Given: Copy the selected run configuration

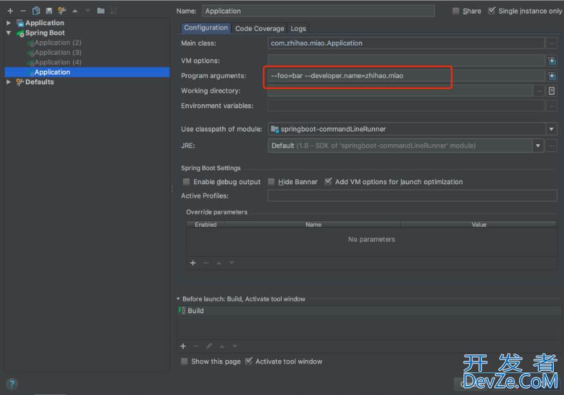Looking at the screenshot, I should pyautogui.click(x=36, y=11).
